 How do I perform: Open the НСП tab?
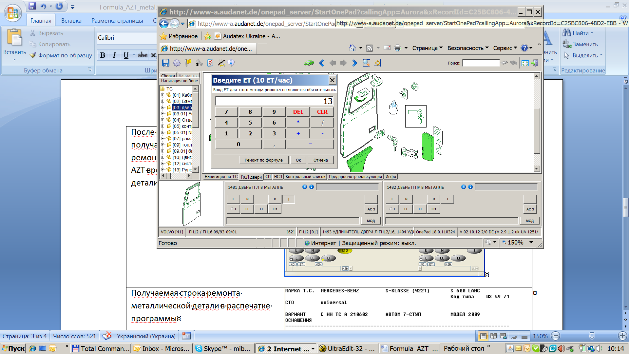[278, 177]
